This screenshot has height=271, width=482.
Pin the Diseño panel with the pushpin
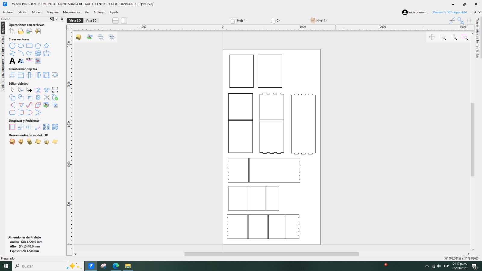(x=62, y=19)
